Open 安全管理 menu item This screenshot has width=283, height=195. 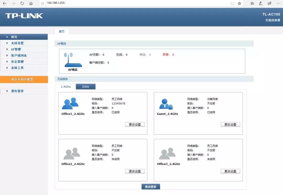pyautogui.click(x=24, y=62)
